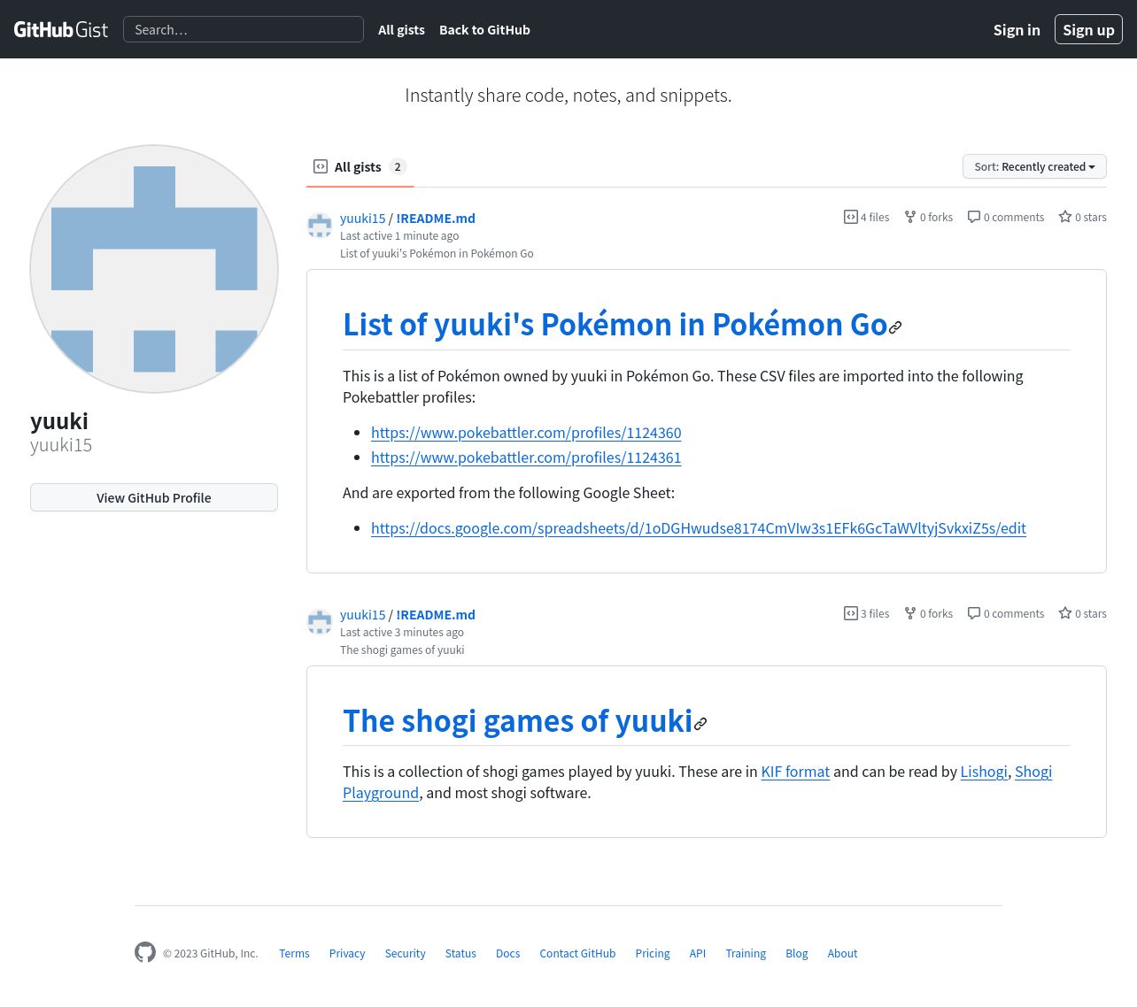Click 'Last active 3 minutes ago' text
The height and width of the screenshot is (1007, 1137).
point(402,633)
